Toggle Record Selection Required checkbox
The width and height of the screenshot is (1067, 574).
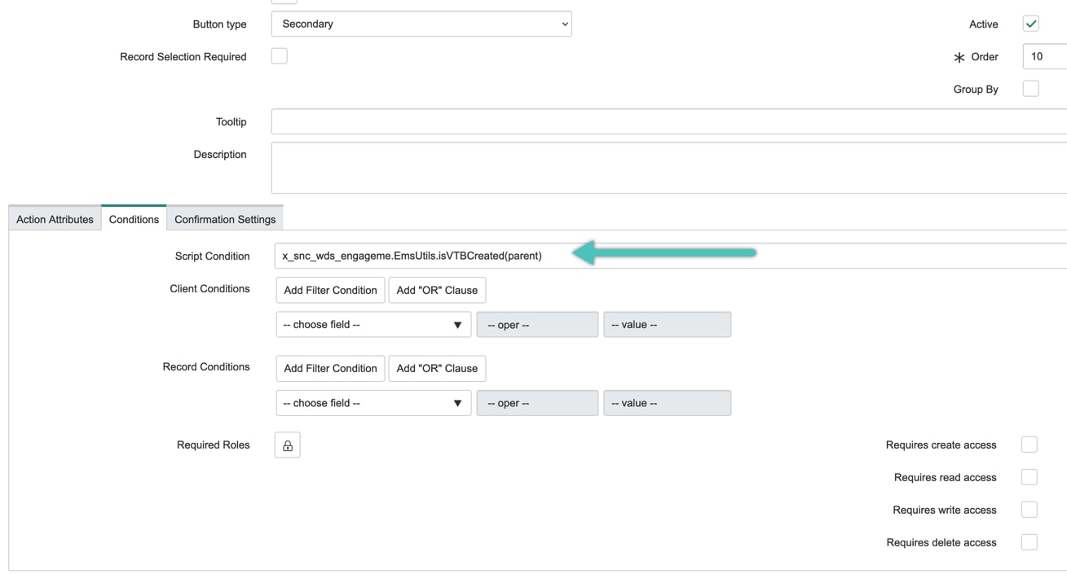279,56
